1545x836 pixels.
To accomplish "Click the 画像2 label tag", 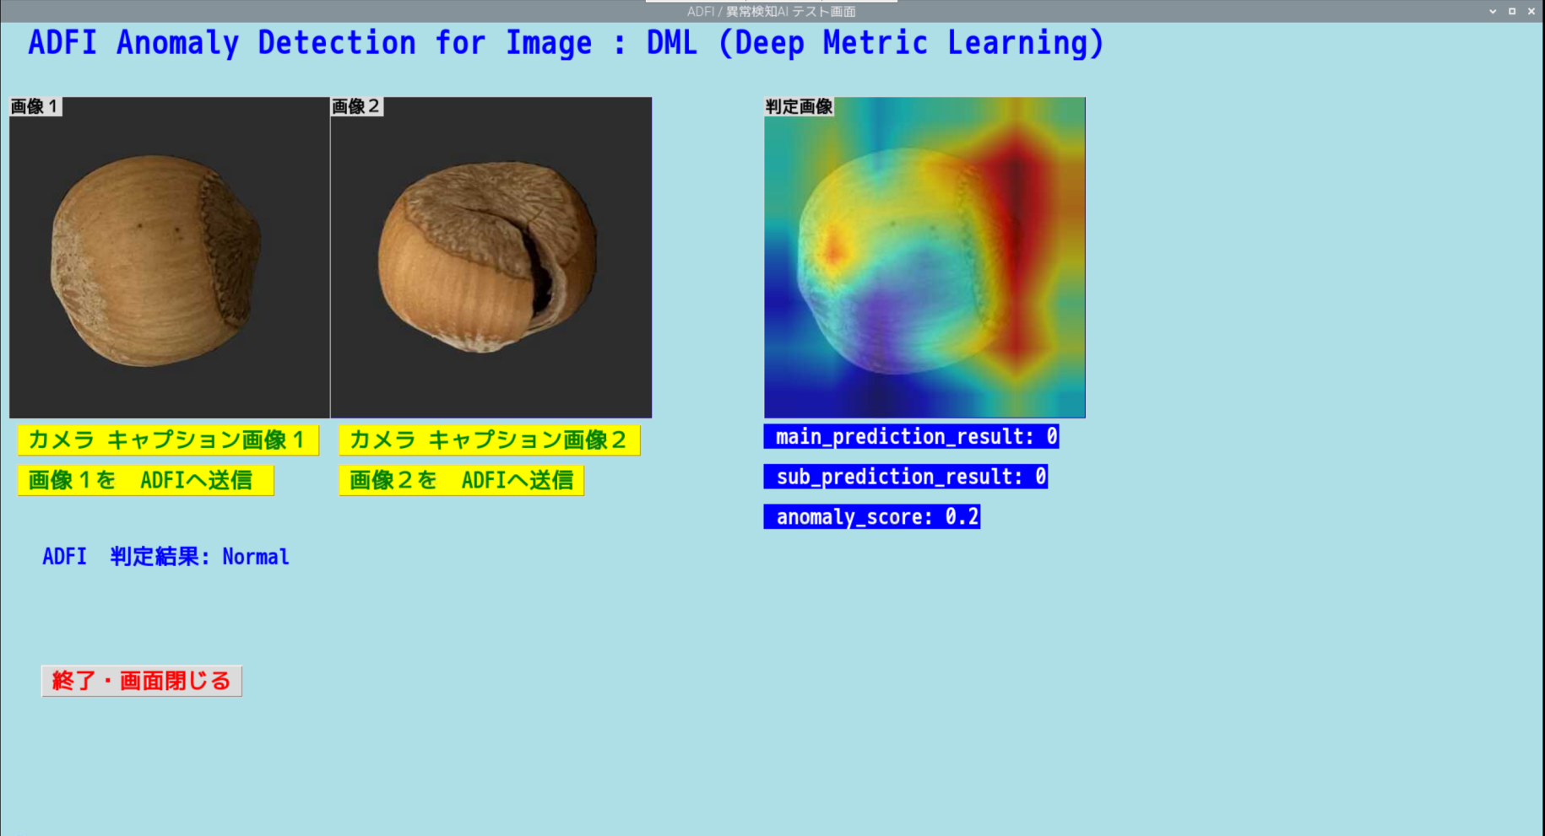I will [x=357, y=106].
